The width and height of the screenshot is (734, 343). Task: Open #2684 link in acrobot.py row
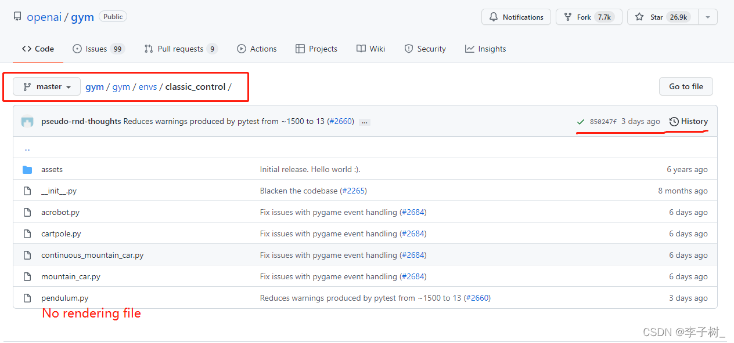[x=413, y=212]
